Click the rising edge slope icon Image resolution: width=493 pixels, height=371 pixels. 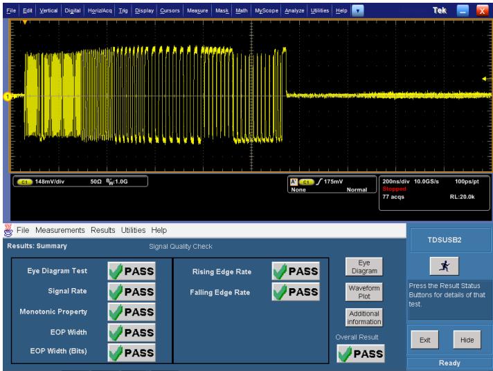319,182
